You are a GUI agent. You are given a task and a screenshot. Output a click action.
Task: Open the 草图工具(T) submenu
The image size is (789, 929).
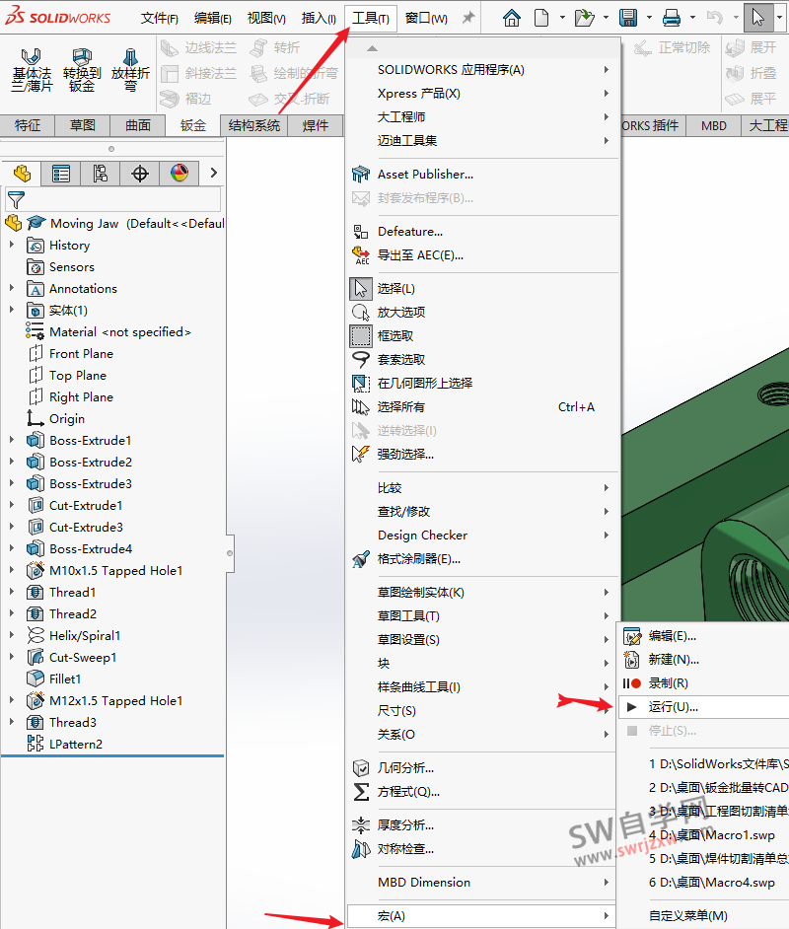(408, 615)
